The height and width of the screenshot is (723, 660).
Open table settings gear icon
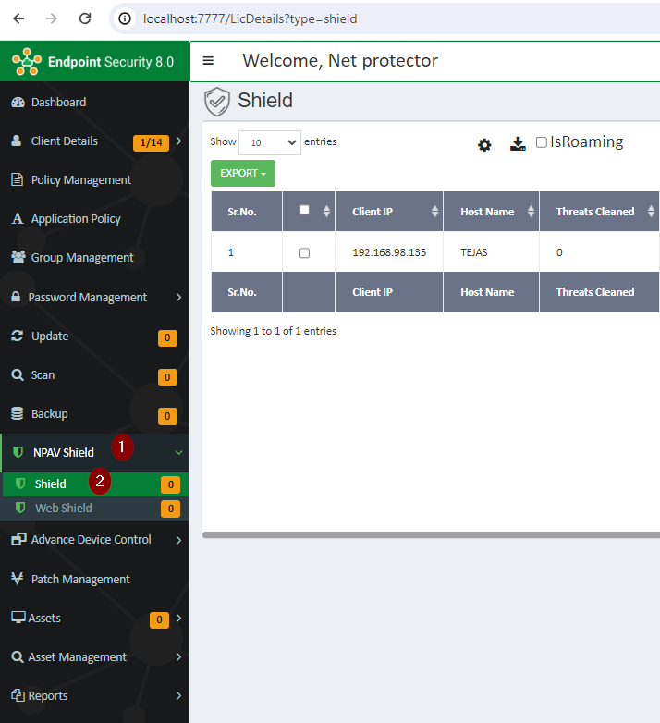[484, 145]
